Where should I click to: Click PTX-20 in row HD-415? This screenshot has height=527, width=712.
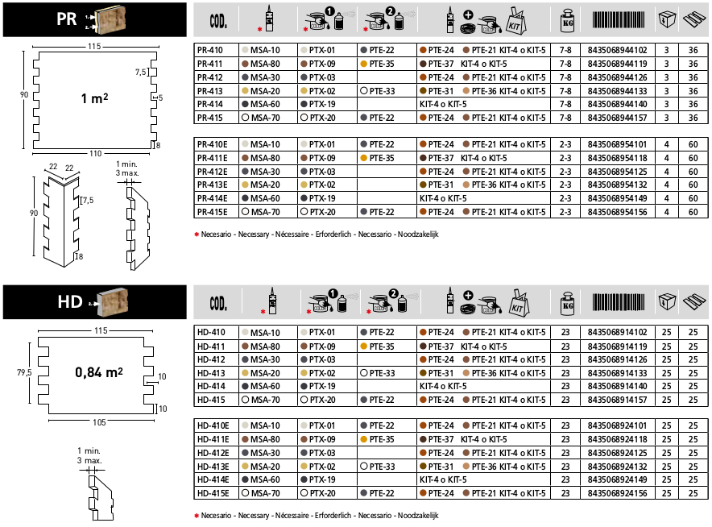pos(322,400)
